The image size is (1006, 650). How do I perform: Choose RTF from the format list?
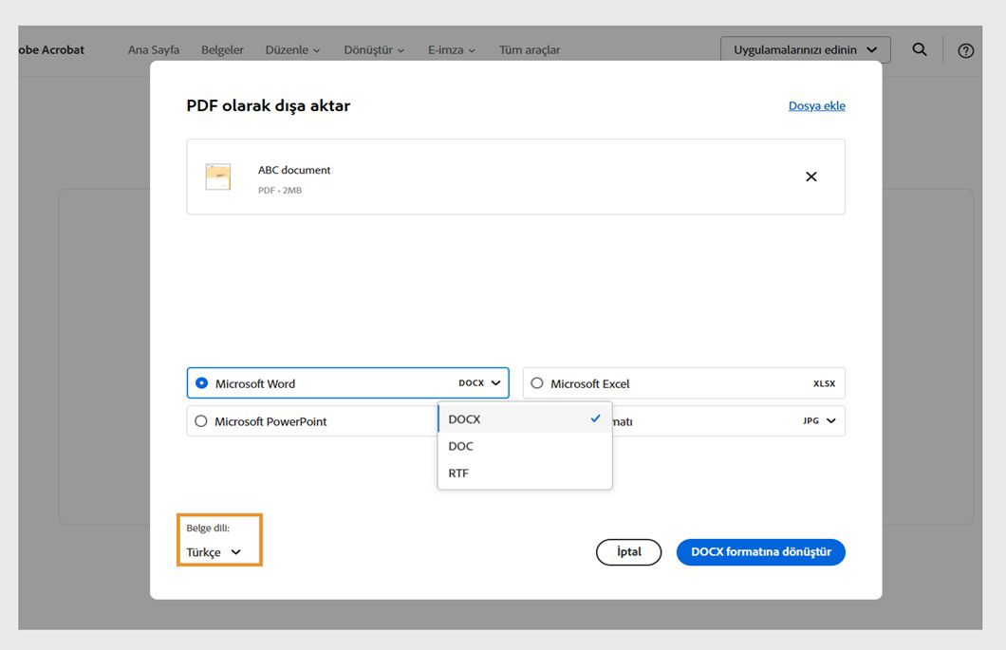458,473
